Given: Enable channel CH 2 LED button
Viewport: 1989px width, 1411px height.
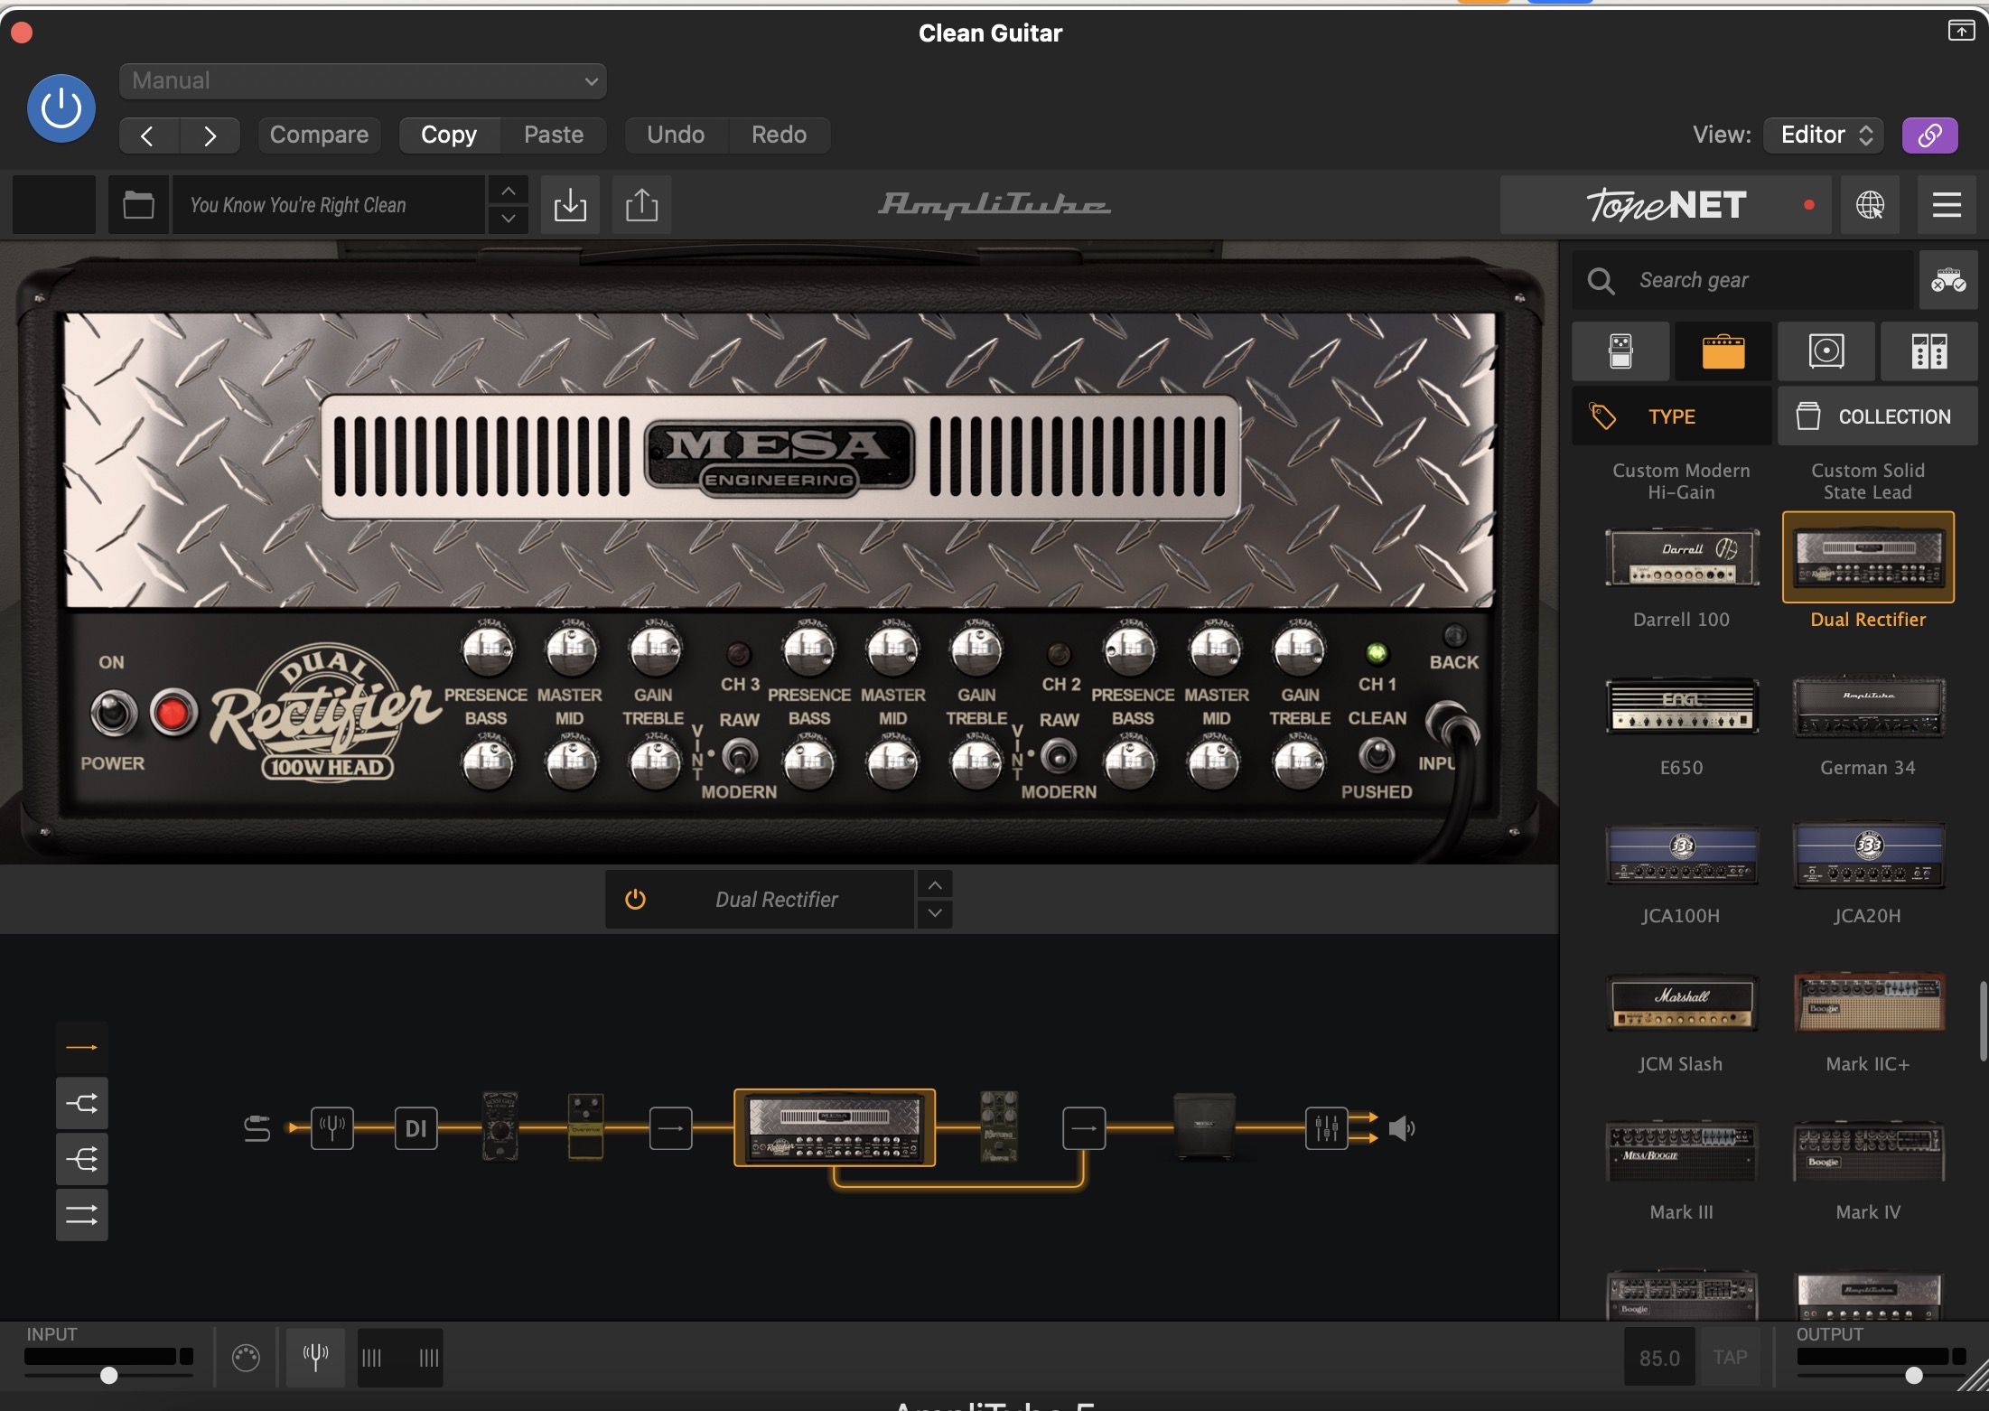Looking at the screenshot, I should point(1059,653).
